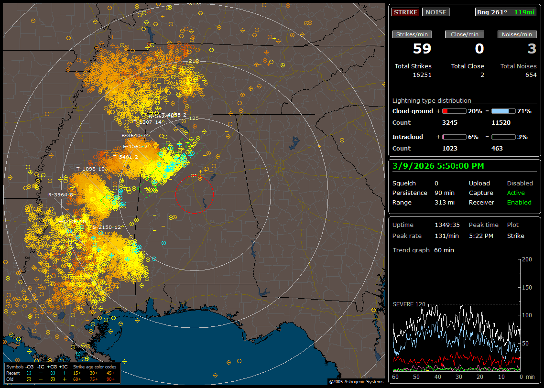Toggle the NOISE indicator

[435, 12]
